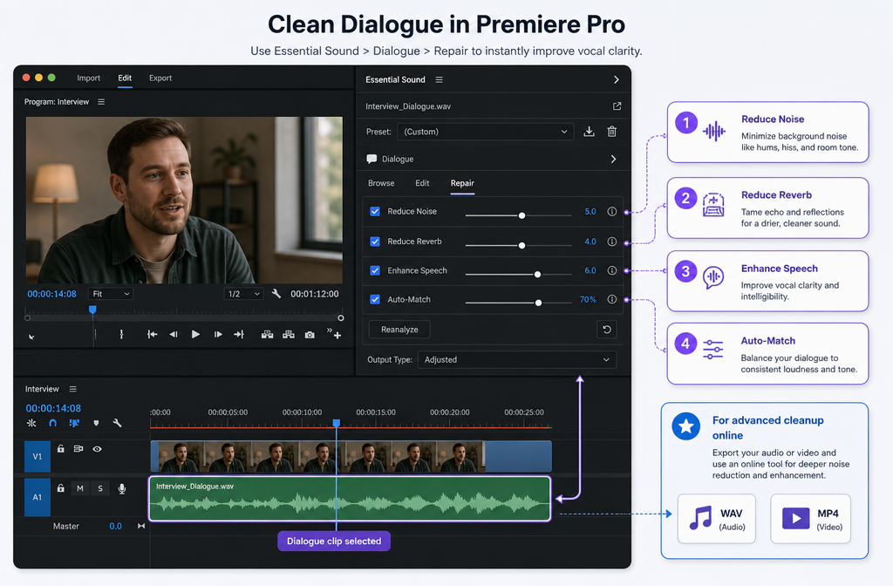Viewport: 893px width, 586px height.
Task: Switch to the Edit workspace
Action: pyautogui.click(x=125, y=78)
